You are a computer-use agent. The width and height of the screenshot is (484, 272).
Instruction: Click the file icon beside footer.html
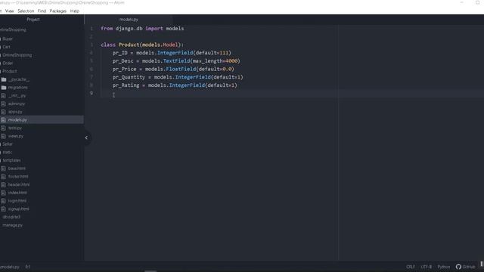(4, 176)
